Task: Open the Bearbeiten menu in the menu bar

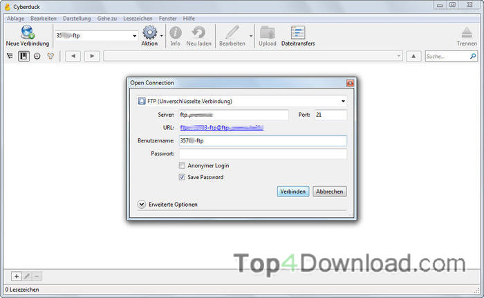Action: [44, 19]
